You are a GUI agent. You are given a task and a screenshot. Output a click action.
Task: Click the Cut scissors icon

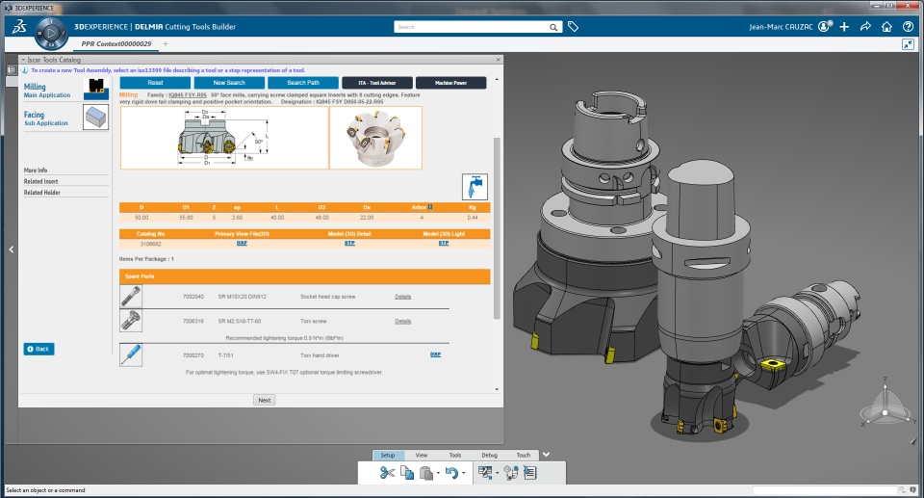387,473
